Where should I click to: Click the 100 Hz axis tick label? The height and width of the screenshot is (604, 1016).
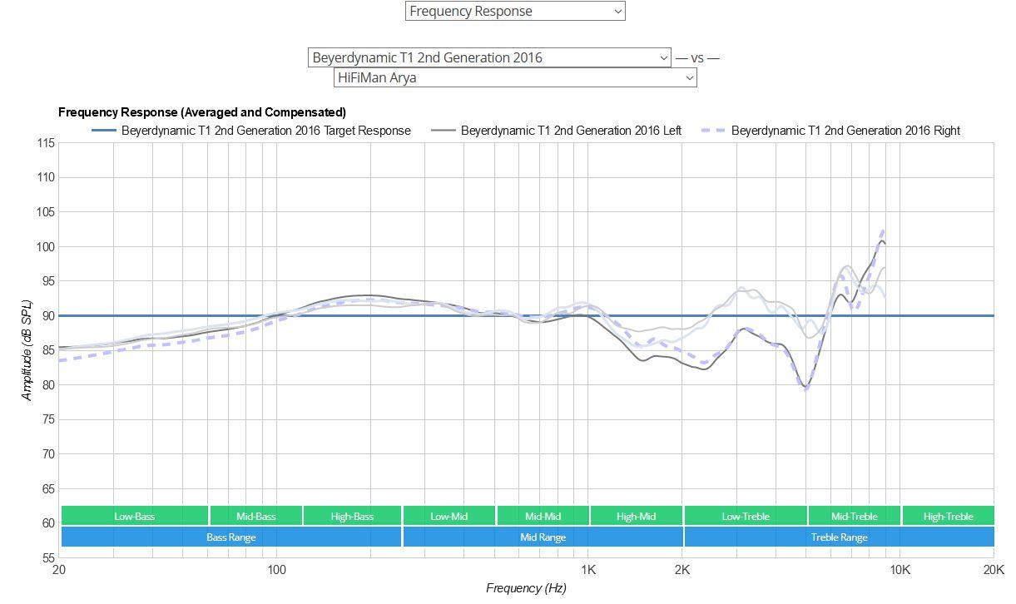pyautogui.click(x=276, y=570)
